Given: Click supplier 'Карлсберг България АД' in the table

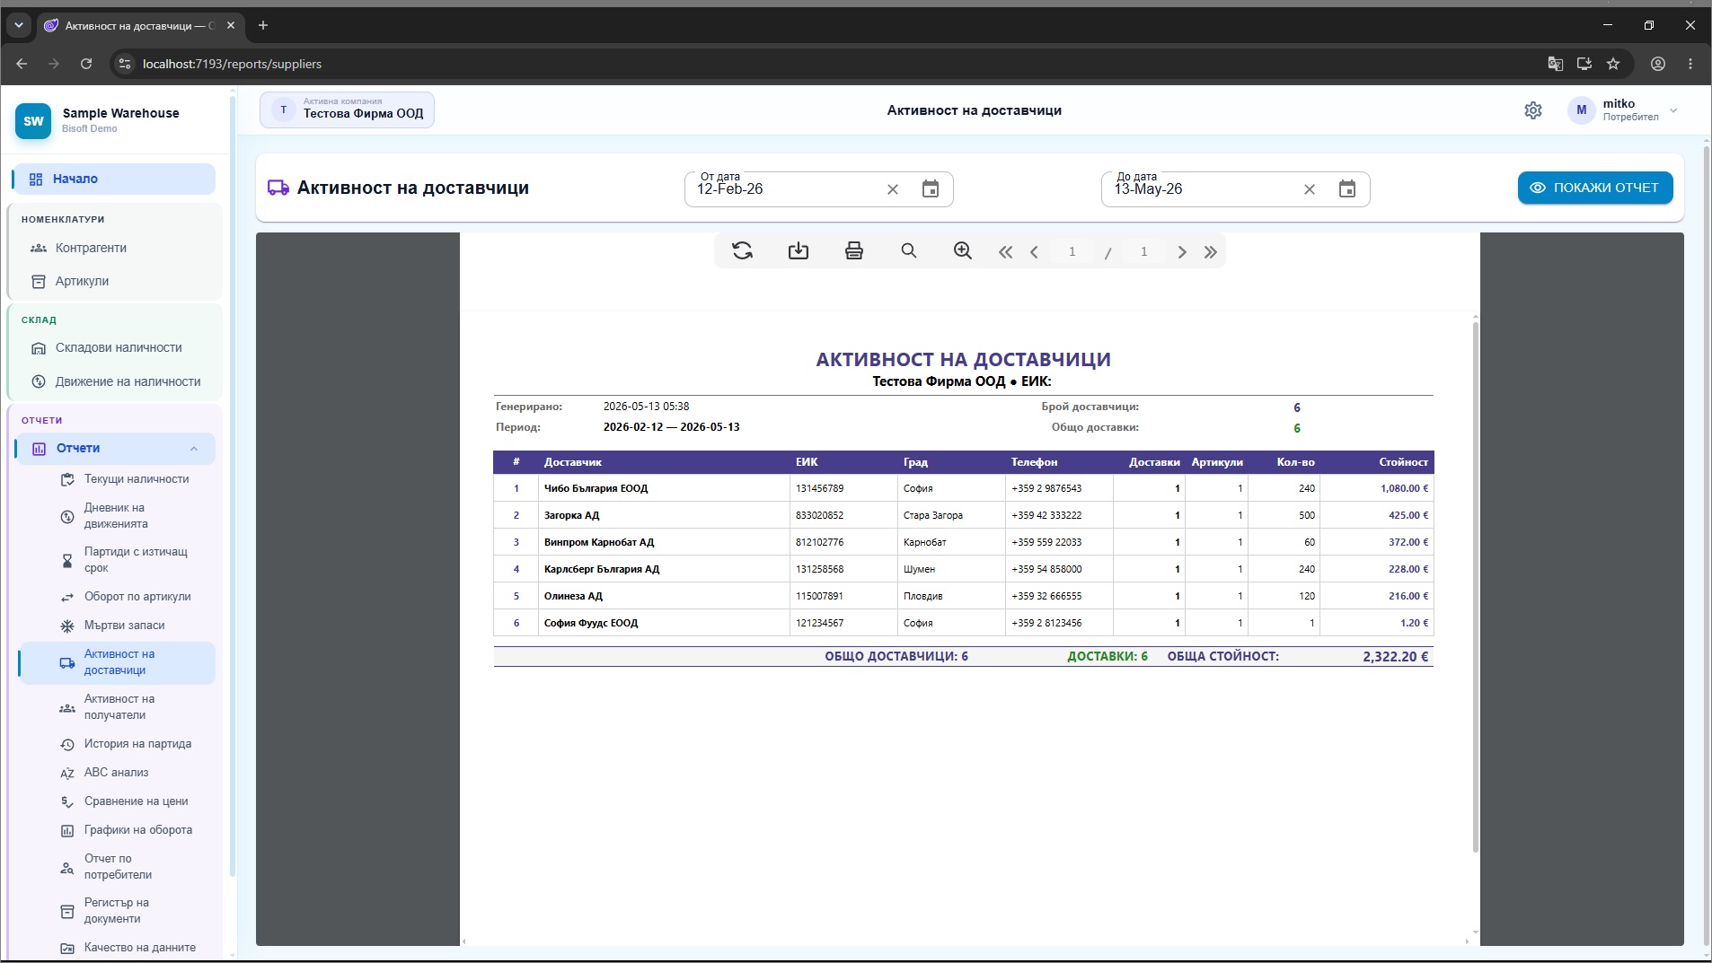Looking at the screenshot, I should (602, 569).
